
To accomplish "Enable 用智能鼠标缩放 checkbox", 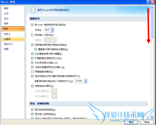I will coord(32,72).
